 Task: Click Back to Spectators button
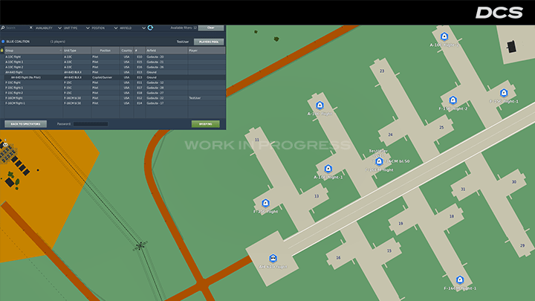pyautogui.click(x=25, y=123)
